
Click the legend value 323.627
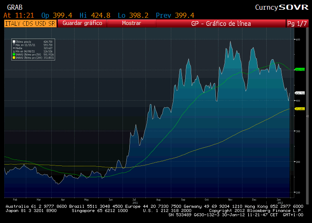click(48, 48)
